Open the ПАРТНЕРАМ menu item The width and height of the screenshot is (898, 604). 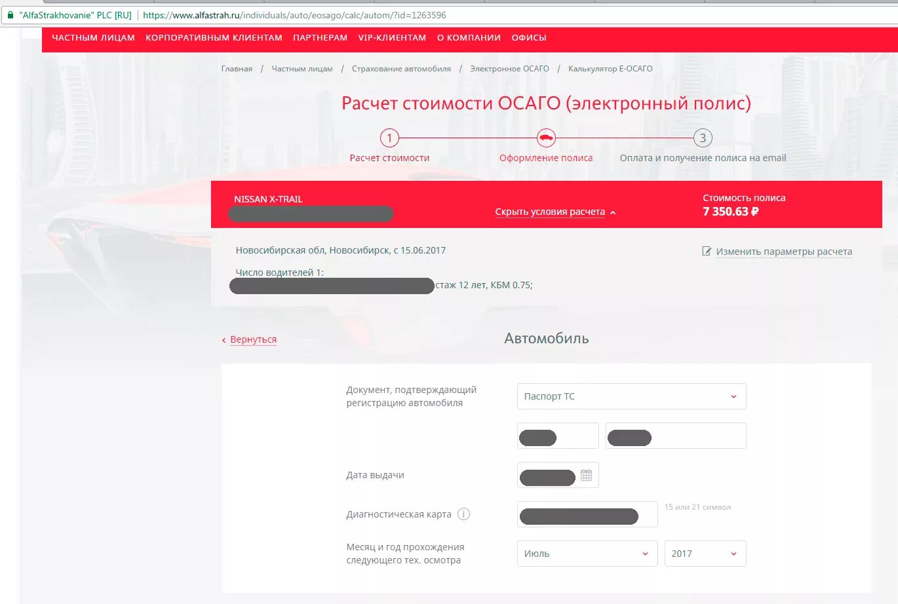[x=320, y=38]
